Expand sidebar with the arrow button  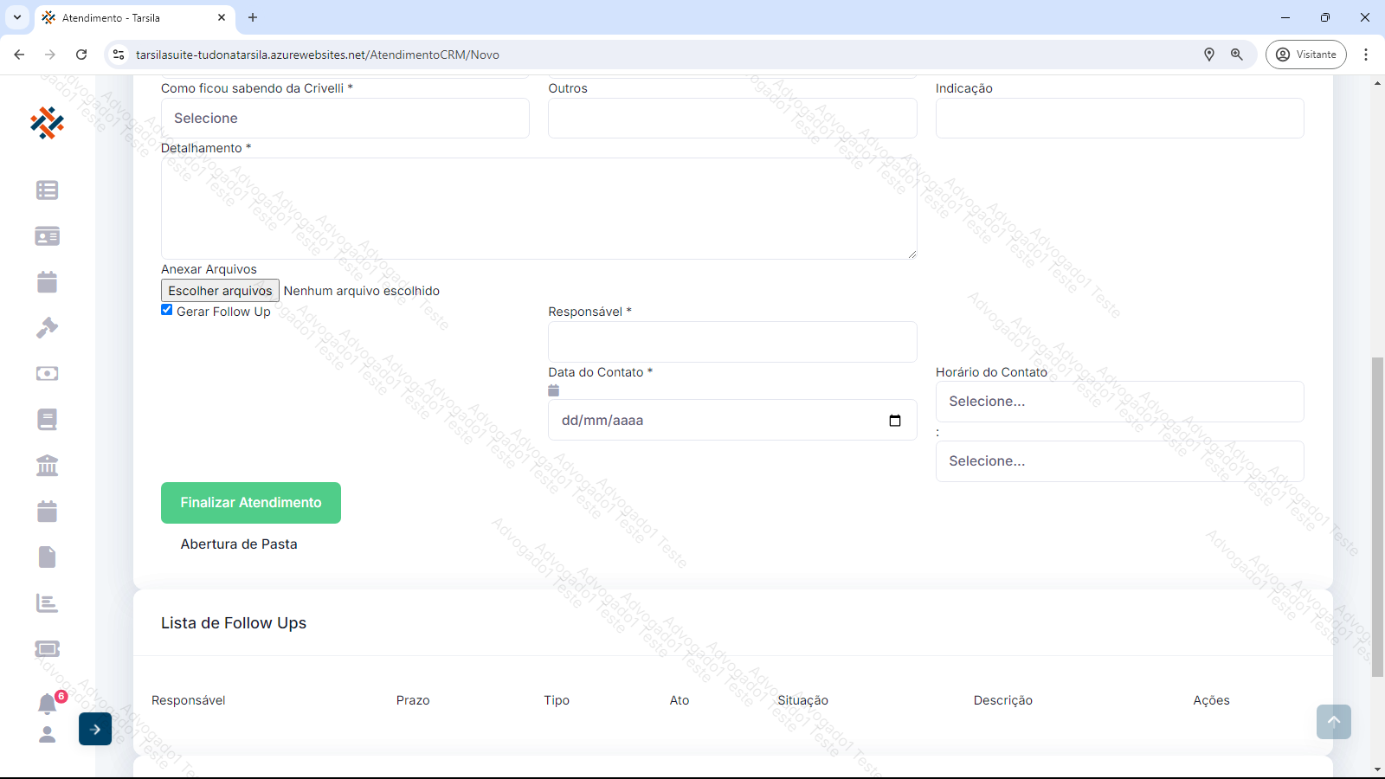pyautogui.click(x=95, y=730)
